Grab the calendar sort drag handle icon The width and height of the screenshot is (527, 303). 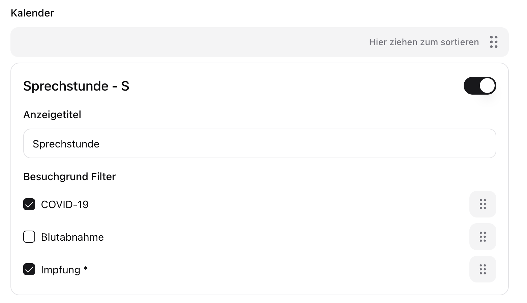(494, 42)
